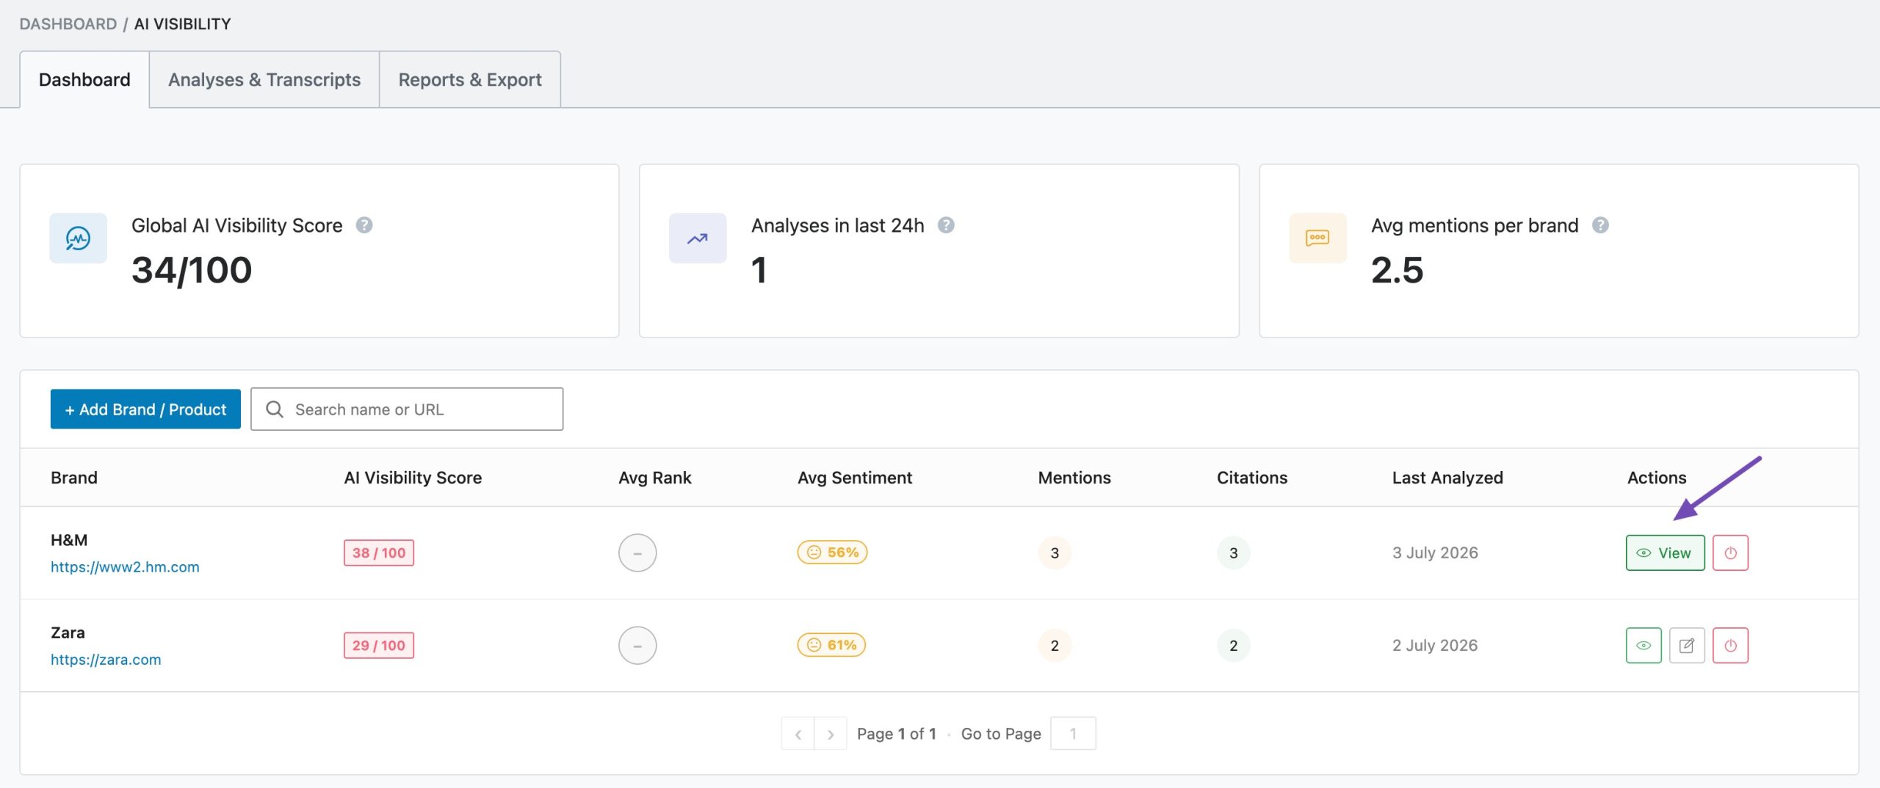Click the Global AI Visibility Score pulse icon
The image size is (1880, 788).
78,238
